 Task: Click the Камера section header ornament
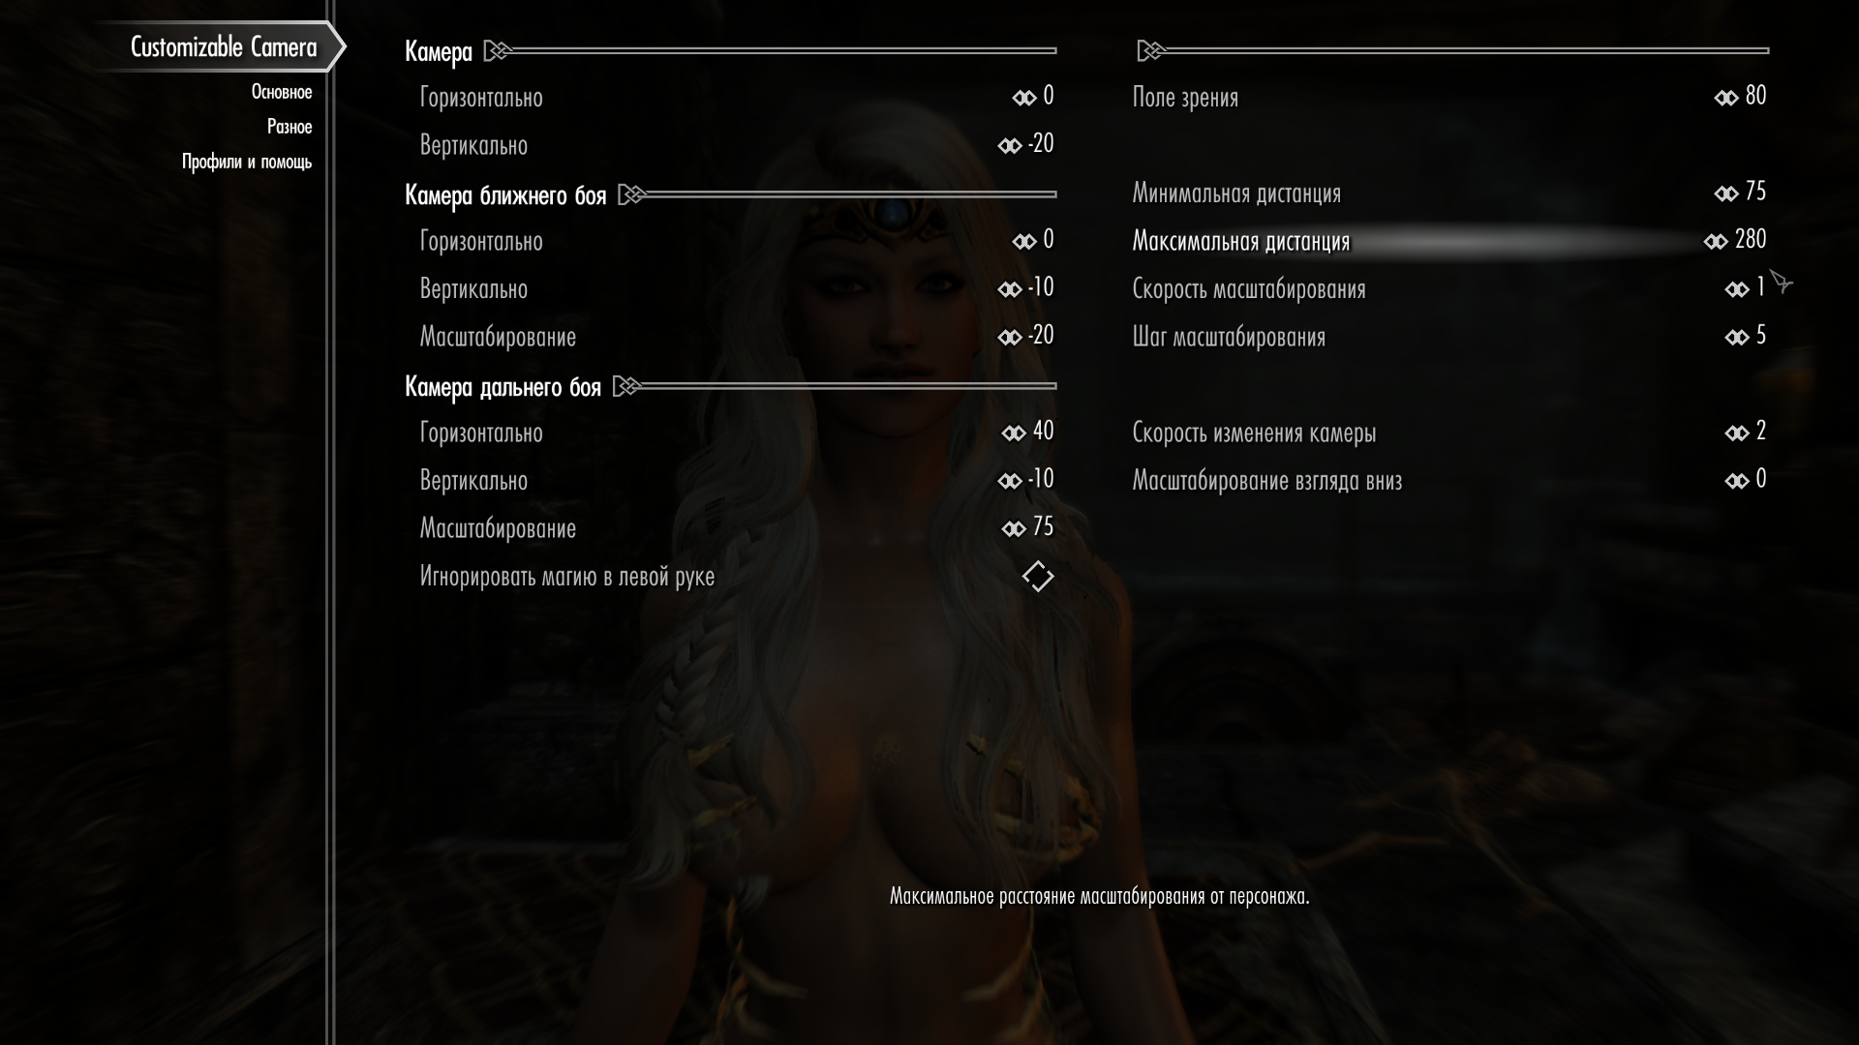[497, 50]
